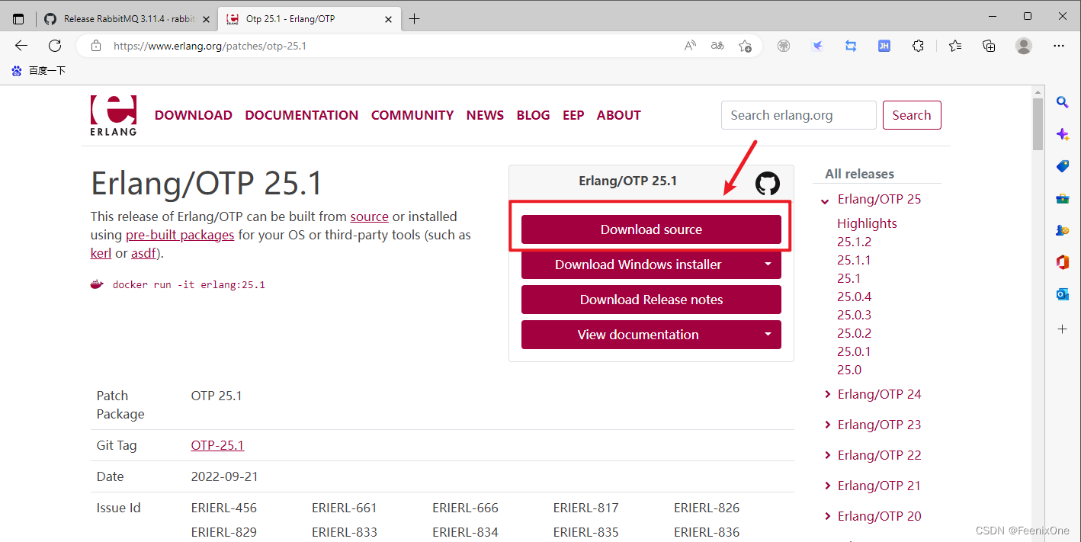The width and height of the screenshot is (1081, 542).
Task: Open Highlights under Erlang/OTP 25
Action: [x=867, y=223]
